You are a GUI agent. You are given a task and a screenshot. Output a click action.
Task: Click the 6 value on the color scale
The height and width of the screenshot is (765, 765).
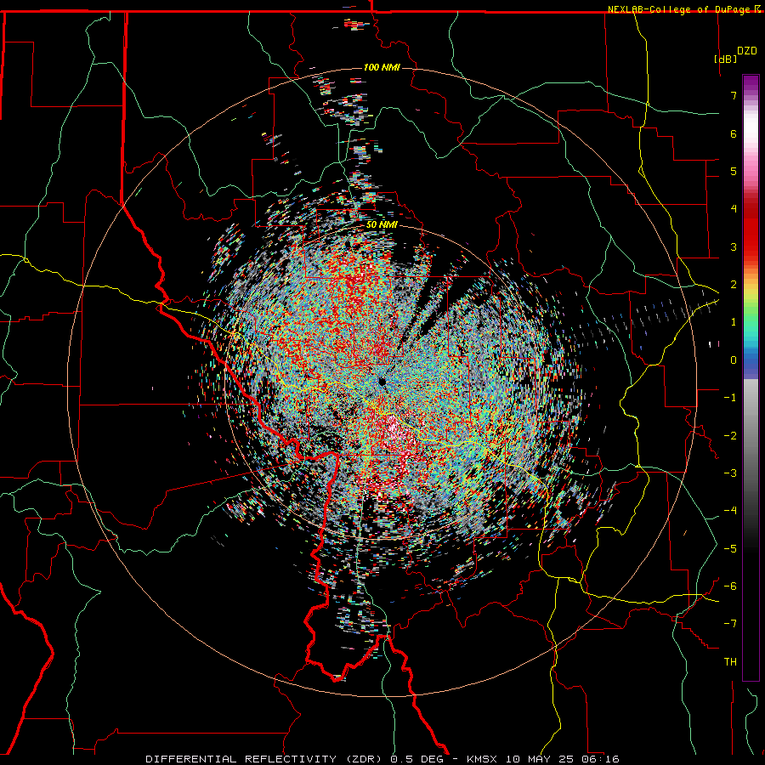tap(734, 133)
